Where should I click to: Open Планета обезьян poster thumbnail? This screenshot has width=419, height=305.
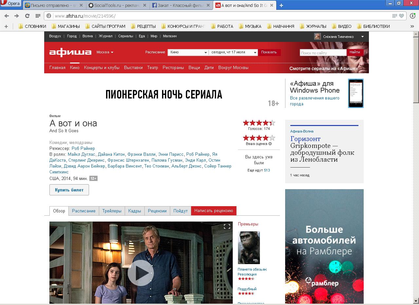[x=249, y=248]
